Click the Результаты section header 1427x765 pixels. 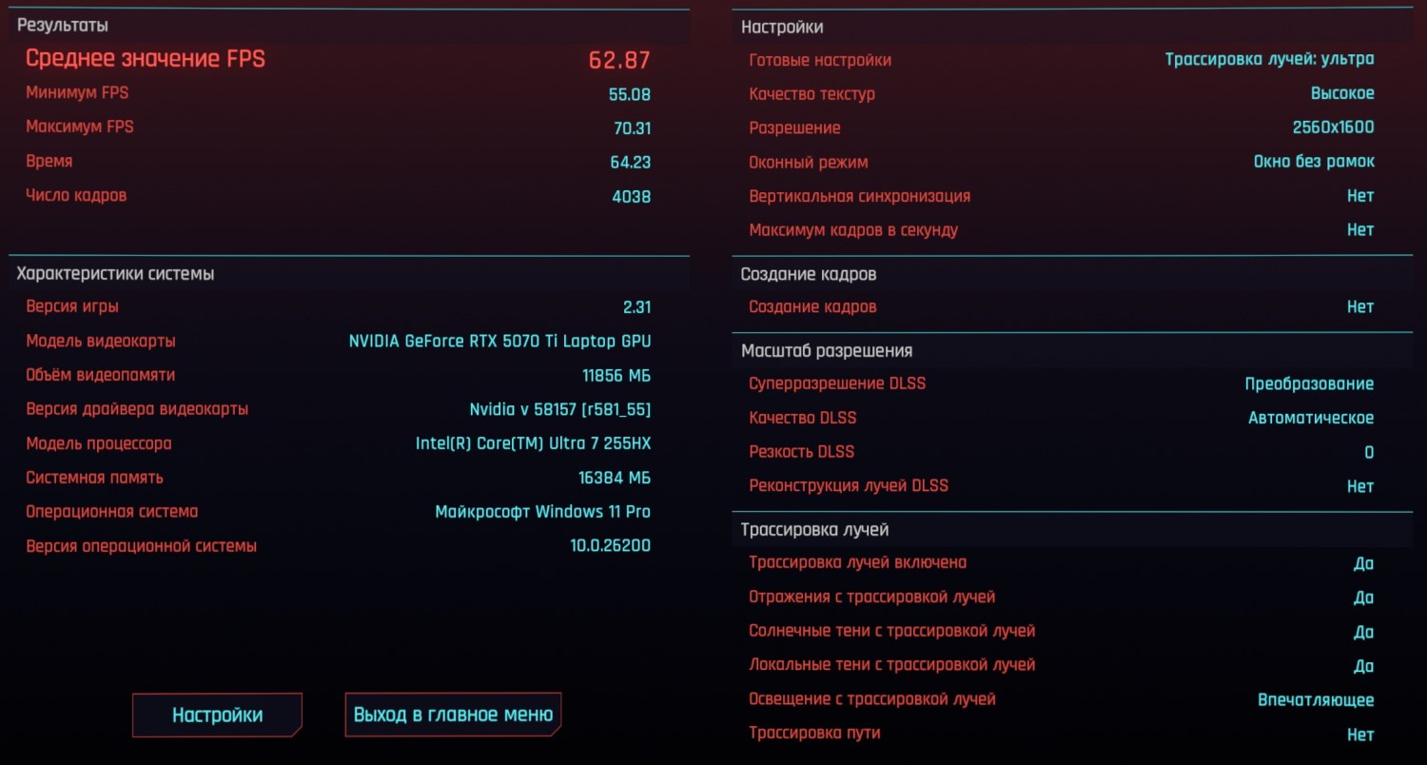tap(63, 26)
